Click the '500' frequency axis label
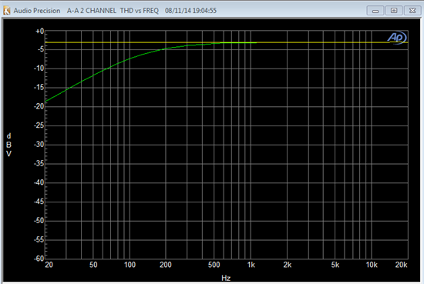 coord(214,265)
